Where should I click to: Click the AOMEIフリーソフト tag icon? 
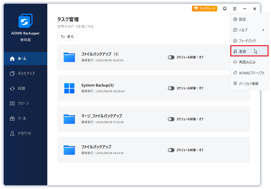coord(235,73)
